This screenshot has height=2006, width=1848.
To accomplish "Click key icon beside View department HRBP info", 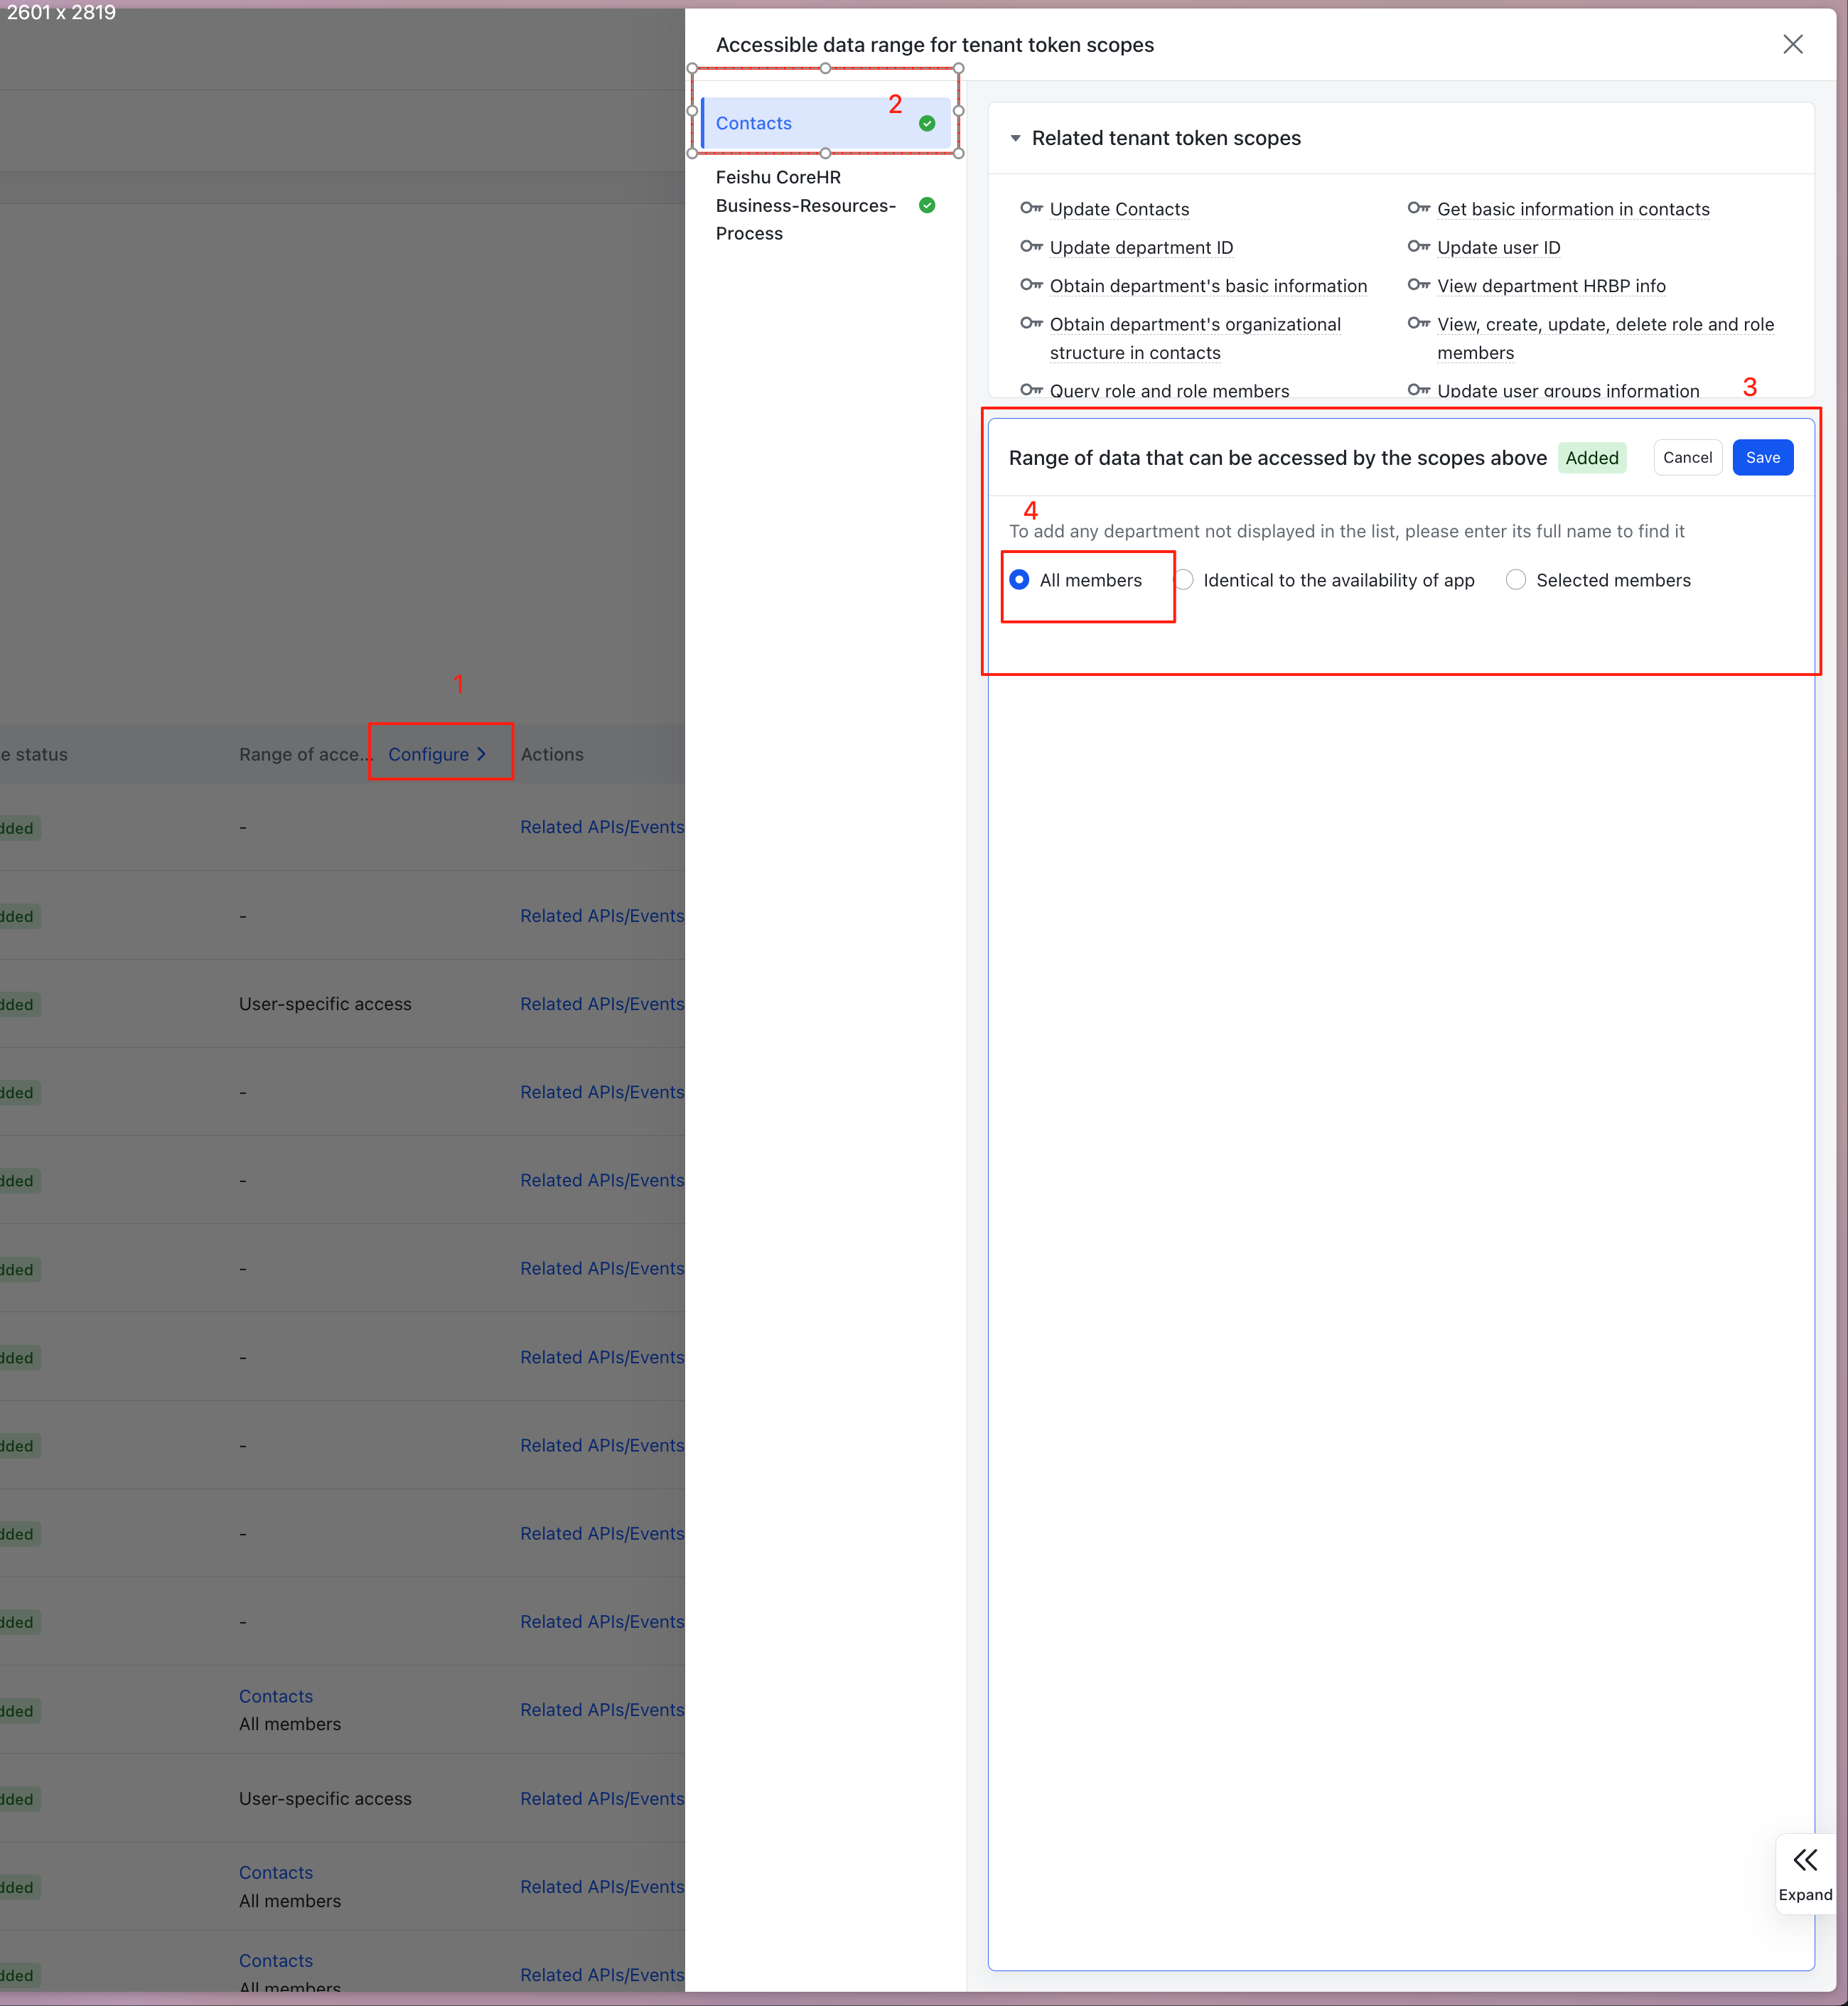I will (x=1418, y=285).
